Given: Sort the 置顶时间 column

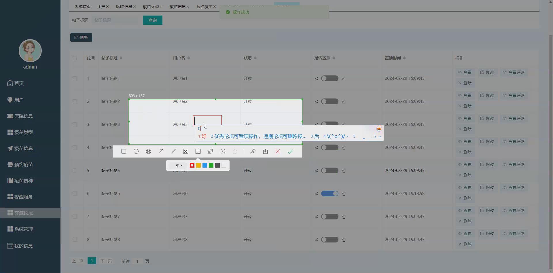Looking at the screenshot, I should [405, 58].
